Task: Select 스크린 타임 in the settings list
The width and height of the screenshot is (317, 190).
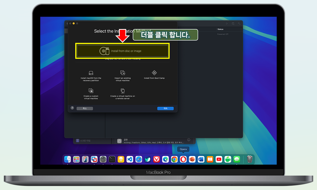Action: [x=86, y=141]
